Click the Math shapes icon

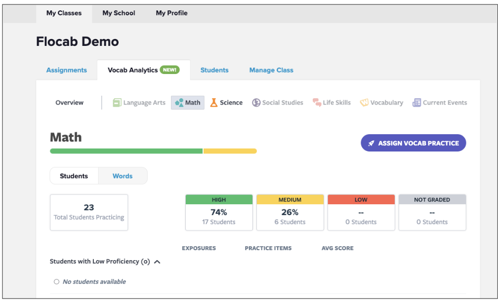[179, 103]
